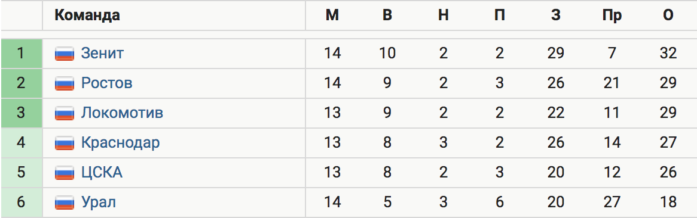This screenshot has height=218, width=697.
Task: Click Зенит's 32 points value
Action: tap(668, 54)
